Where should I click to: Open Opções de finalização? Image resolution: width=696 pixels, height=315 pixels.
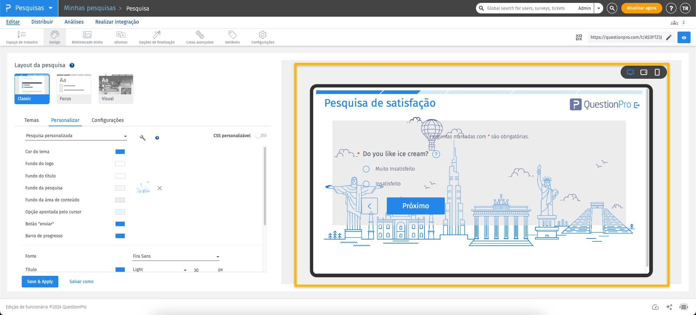coord(157,37)
